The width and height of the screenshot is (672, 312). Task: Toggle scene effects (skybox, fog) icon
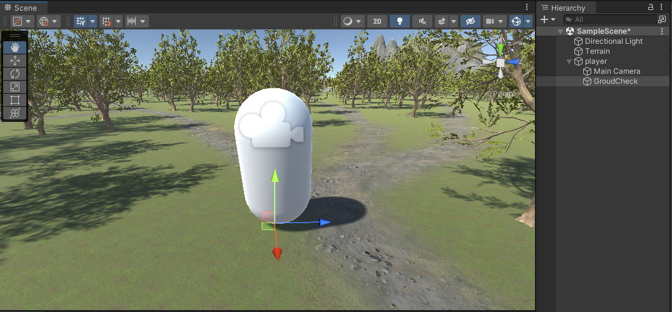tap(441, 21)
